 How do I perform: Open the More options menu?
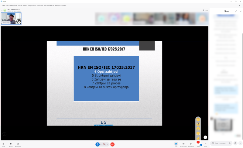(206, 144)
